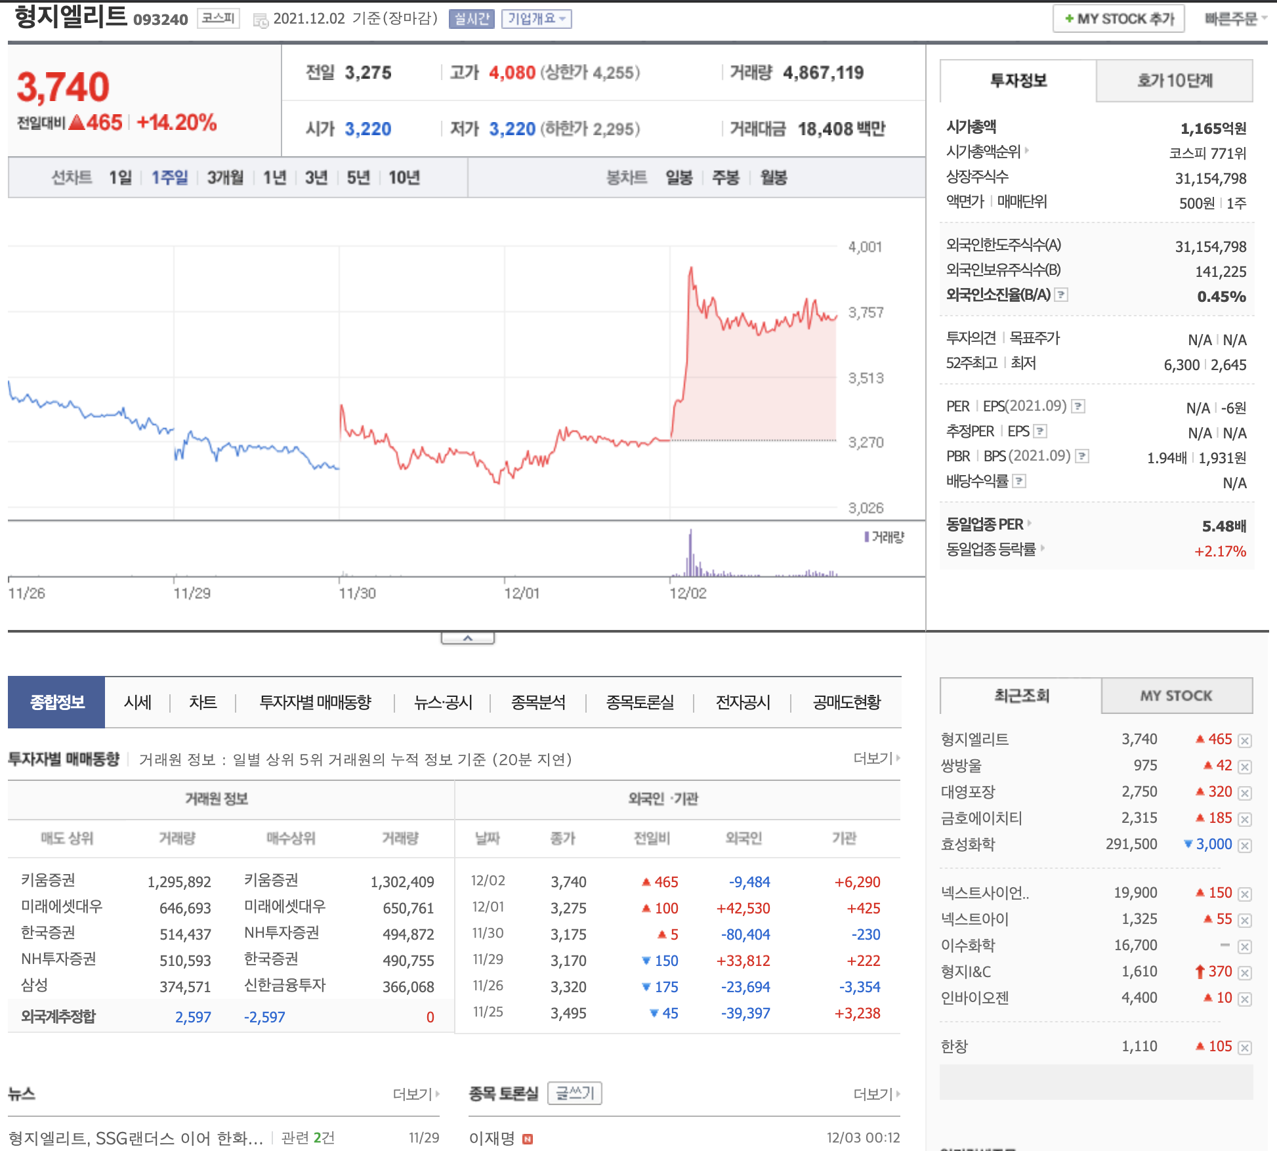Screen dimensions: 1277x1151
Task: Click volume spike bar on 12/02
Action: click(x=690, y=555)
